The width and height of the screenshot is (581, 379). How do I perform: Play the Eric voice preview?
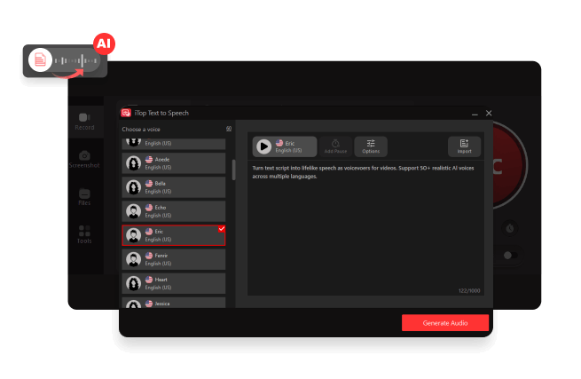263,146
